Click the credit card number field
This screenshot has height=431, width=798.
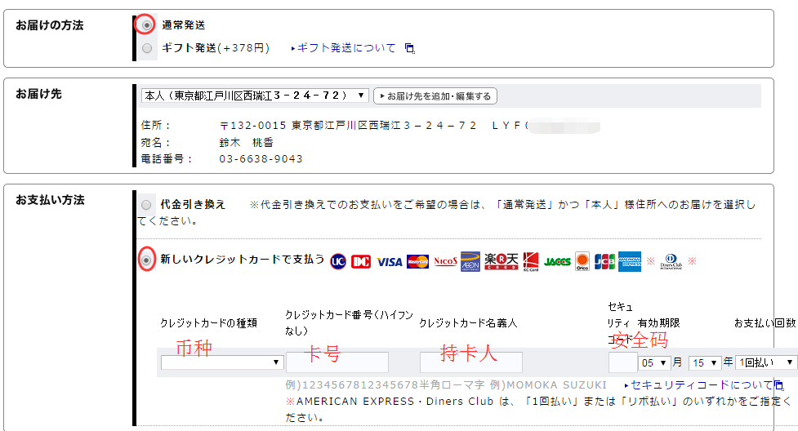click(337, 362)
